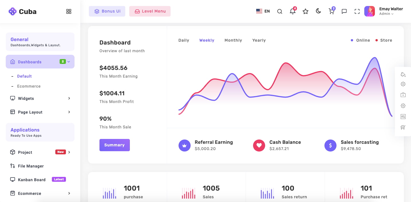
Task: Toggle the Online series in the chart legend
Action: (360, 40)
